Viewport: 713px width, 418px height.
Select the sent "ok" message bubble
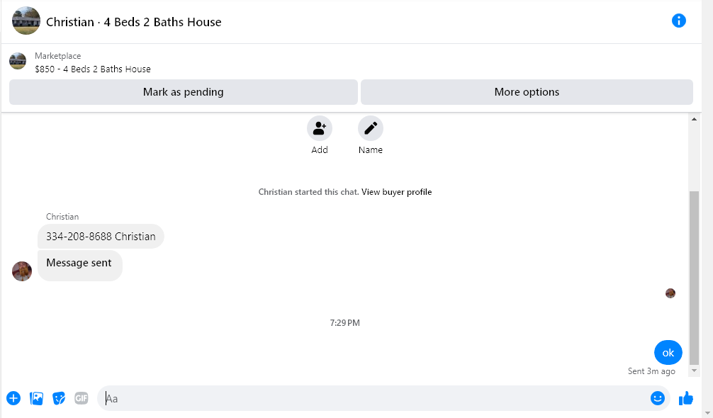tap(668, 352)
